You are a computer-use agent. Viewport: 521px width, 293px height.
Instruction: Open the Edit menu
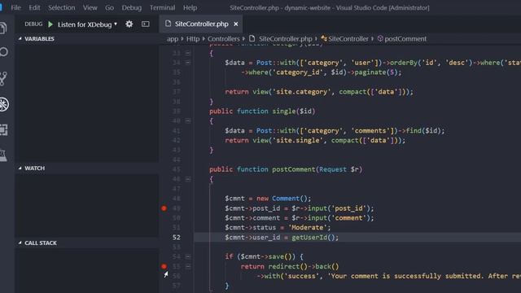point(34,7)
